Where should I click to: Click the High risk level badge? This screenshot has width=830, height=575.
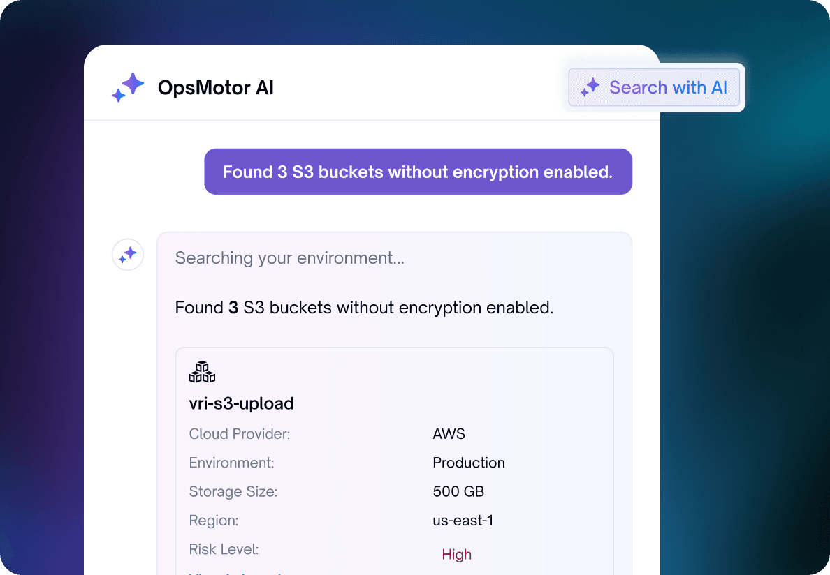(x=457, y=554)
